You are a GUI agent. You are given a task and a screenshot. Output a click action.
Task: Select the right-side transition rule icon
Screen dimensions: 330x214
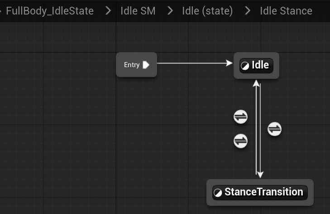click(274, 129)
